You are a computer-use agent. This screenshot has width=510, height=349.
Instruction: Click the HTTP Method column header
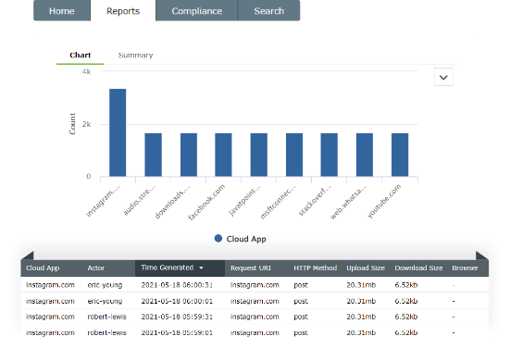(x=316, y=268)
